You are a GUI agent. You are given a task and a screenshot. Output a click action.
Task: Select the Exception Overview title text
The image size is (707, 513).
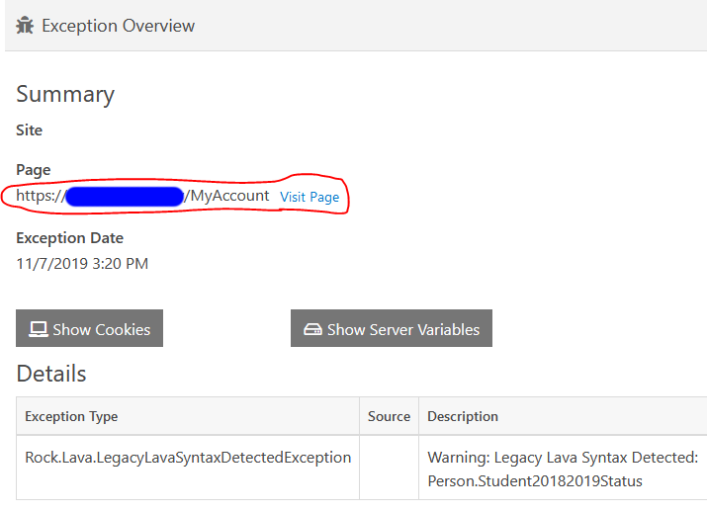point(118,26)
